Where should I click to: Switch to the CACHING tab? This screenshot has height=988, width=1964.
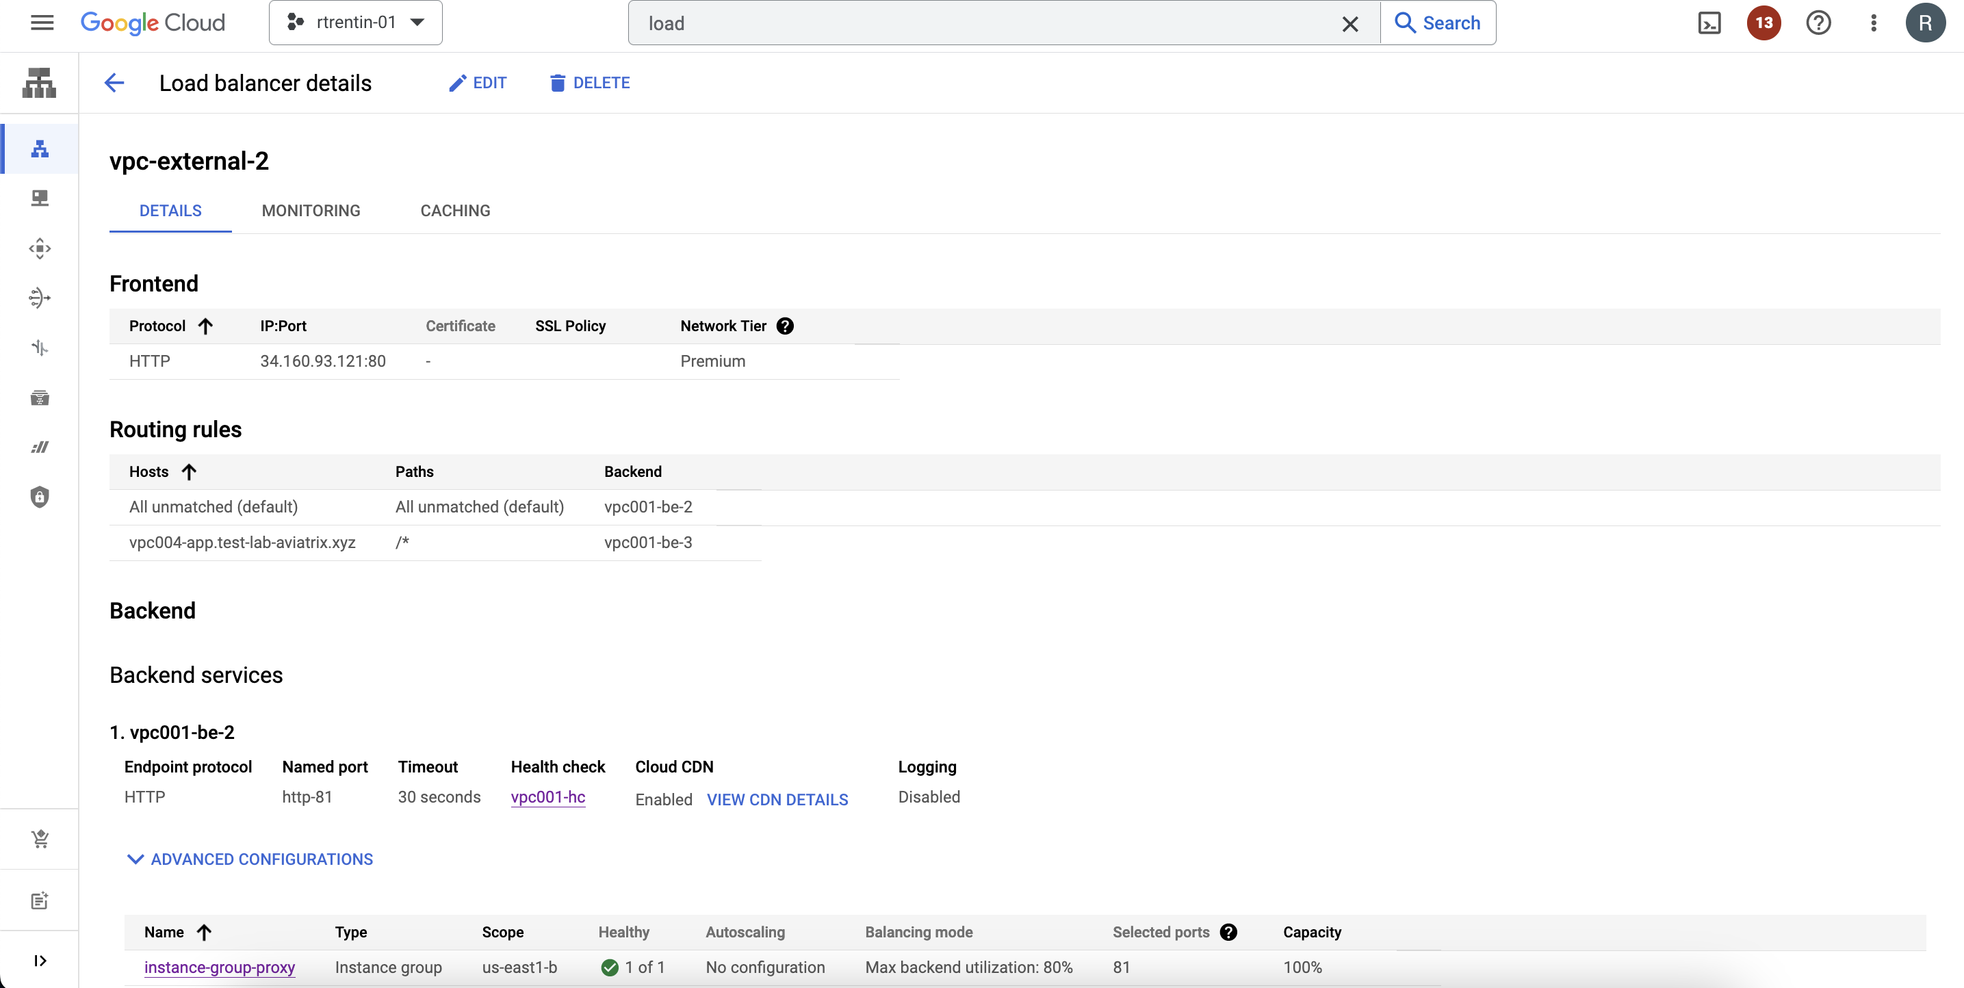tap(454, 211)
